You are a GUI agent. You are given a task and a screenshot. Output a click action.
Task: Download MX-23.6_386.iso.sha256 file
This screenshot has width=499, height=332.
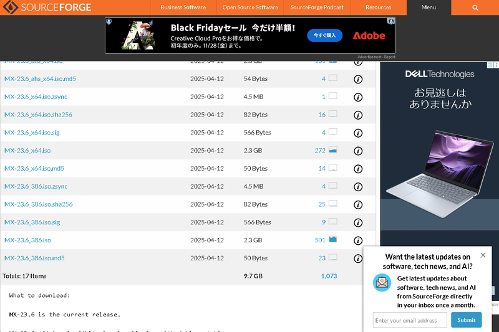pos(39,204)
